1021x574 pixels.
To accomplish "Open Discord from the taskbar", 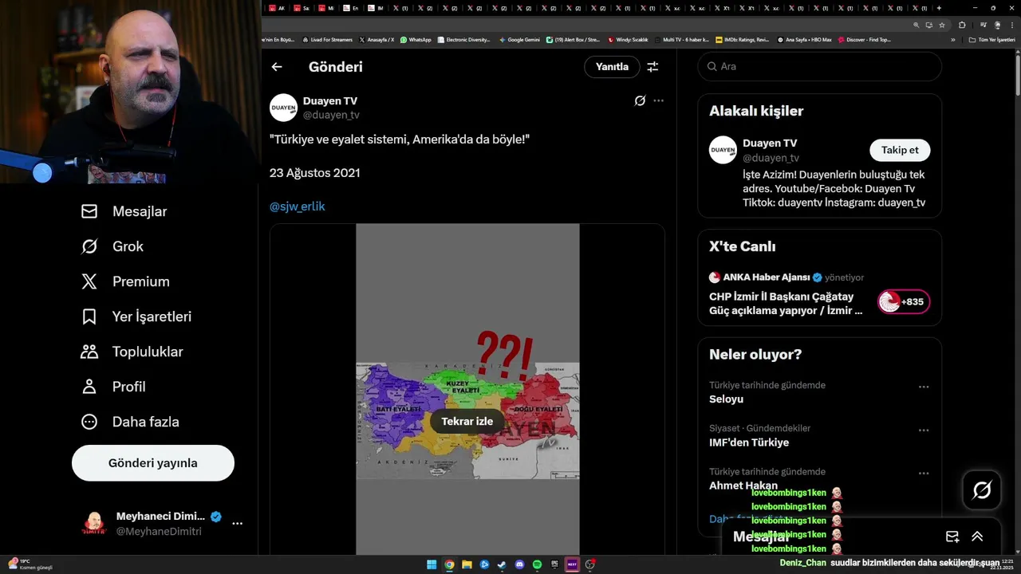I will [x=519, y=564].
